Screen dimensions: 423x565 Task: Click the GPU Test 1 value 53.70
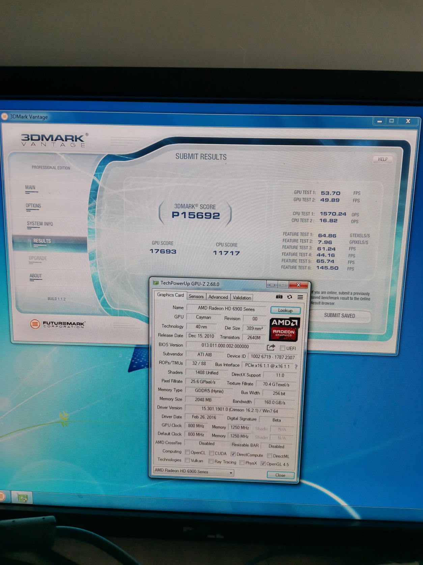click(331, 193)
